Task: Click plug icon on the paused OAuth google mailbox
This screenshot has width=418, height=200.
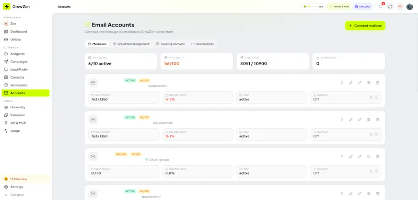Action: (342, 156)
